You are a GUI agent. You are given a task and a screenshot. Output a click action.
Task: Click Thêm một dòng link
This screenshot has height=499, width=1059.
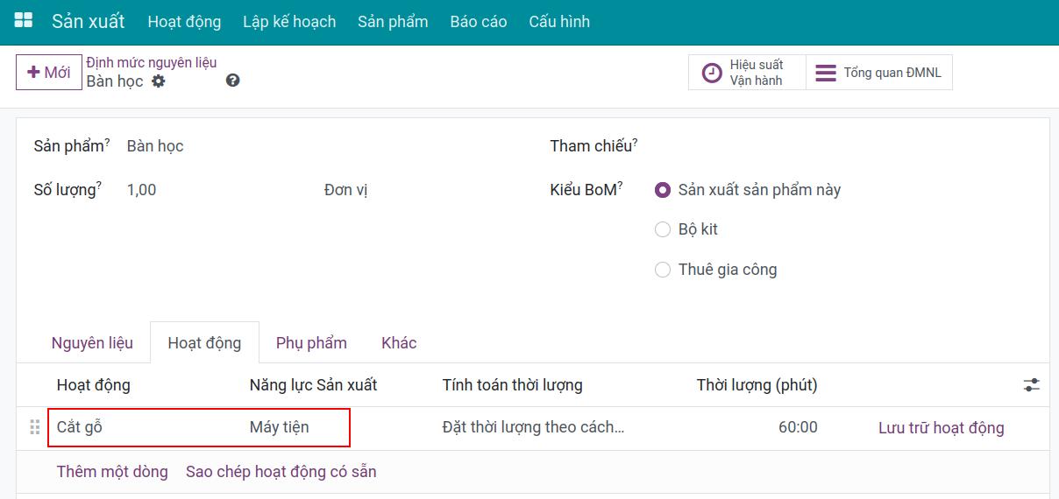pyautogui.click(x=112, y=472)
